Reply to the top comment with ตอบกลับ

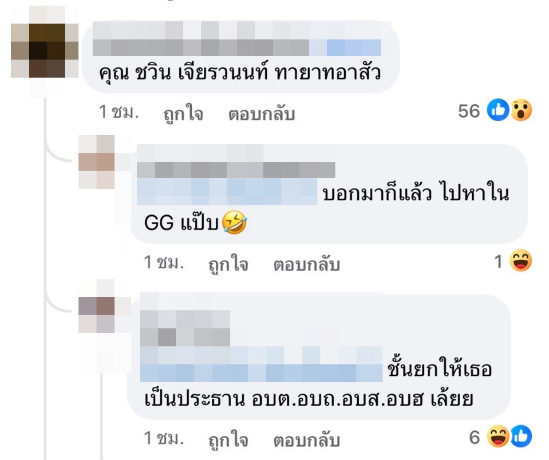pyautogui.click(x=262, y=114)
